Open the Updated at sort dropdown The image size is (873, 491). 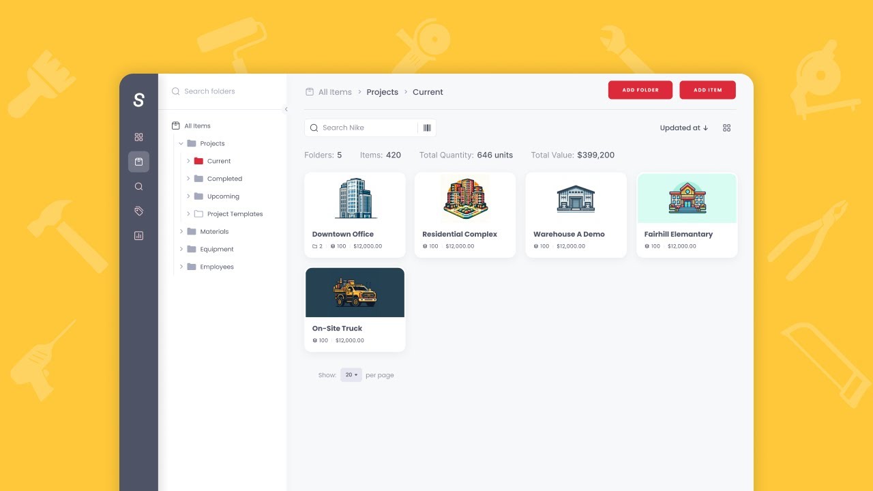pyautogui.click(x=684, y=128)
